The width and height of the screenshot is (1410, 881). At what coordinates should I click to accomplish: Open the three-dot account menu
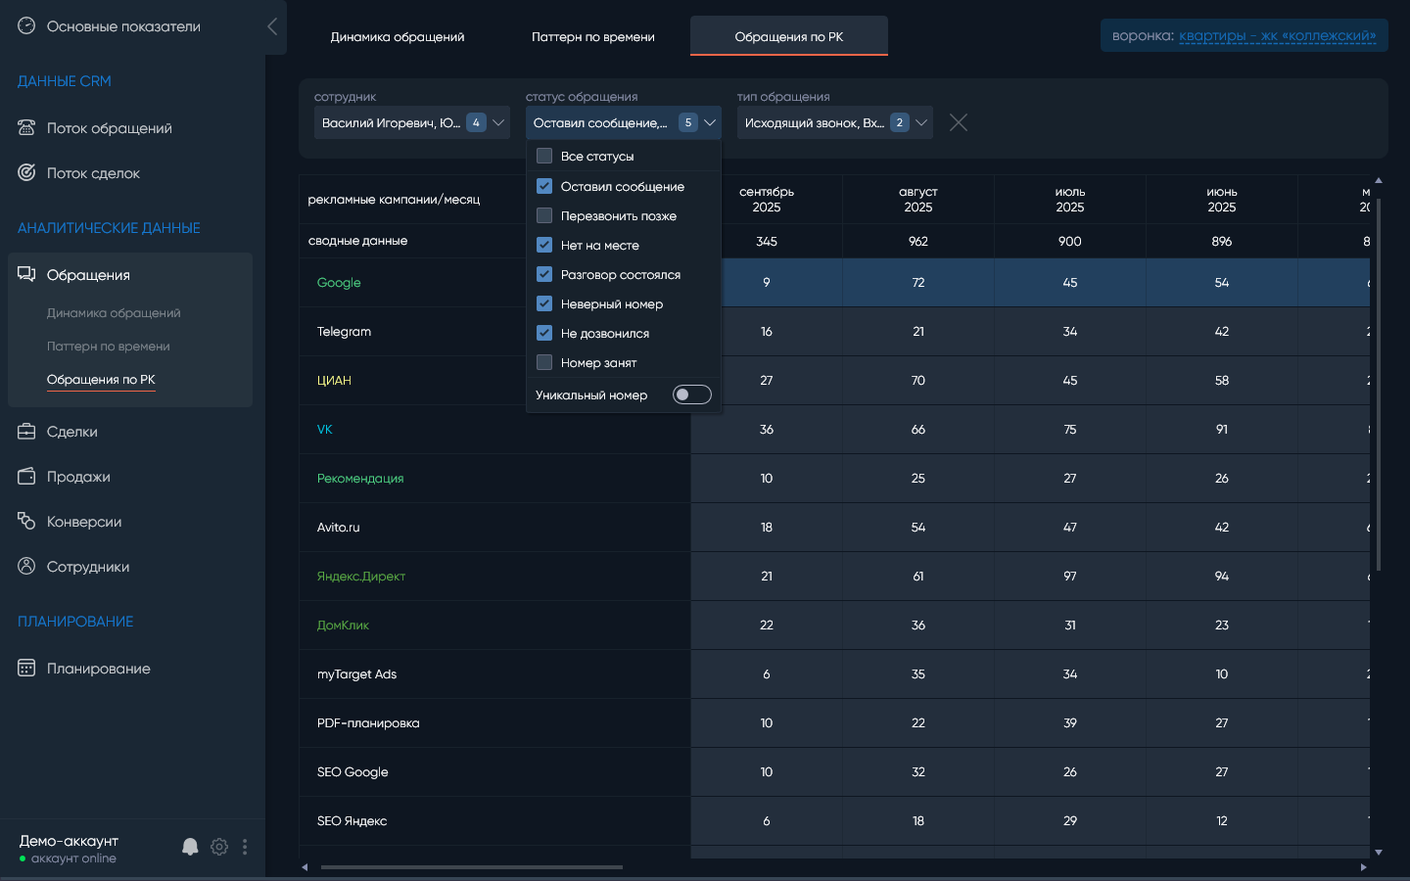coord(245,847)
